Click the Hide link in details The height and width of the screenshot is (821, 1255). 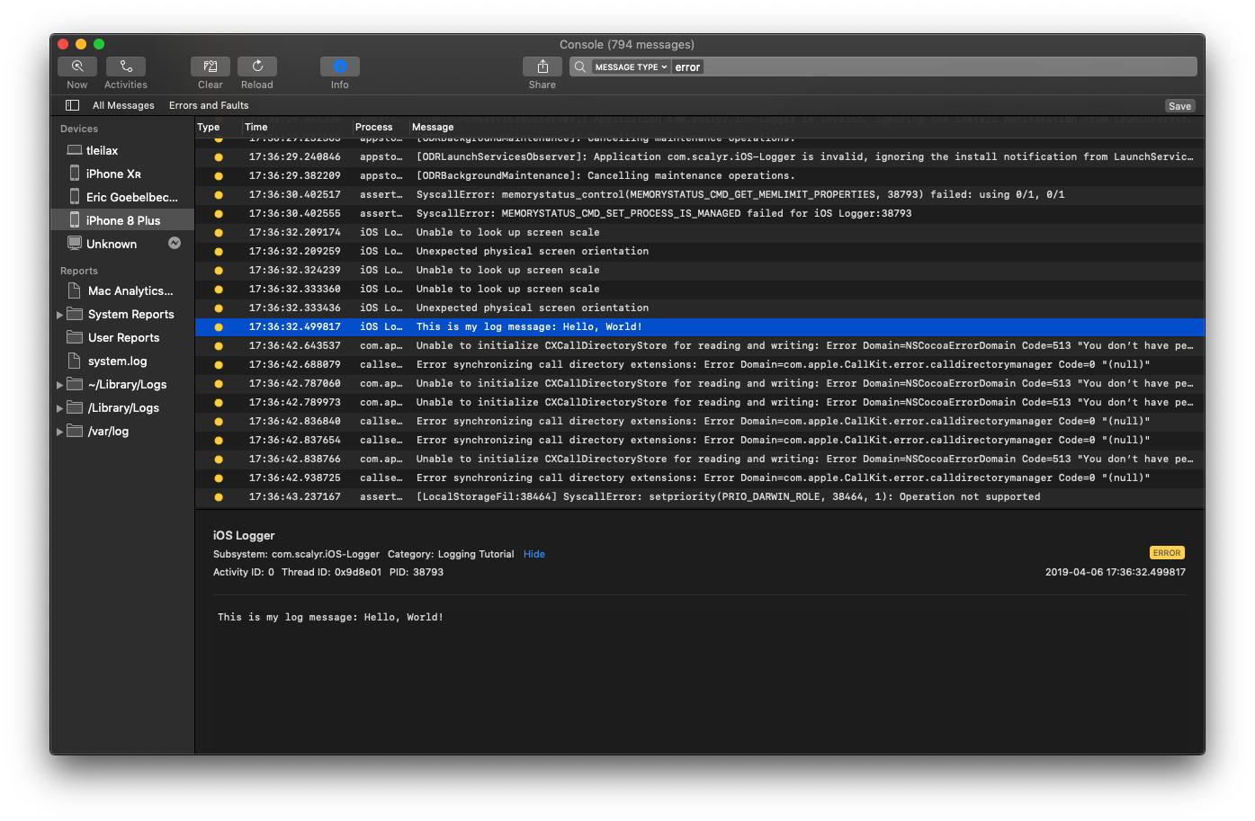(534, 554)
